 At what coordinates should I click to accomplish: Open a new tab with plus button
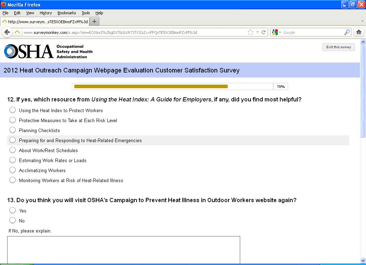pos(94,21)
